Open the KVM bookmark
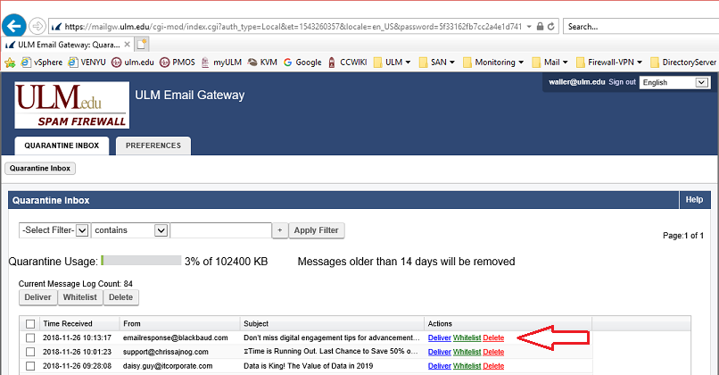 (262, 62)
